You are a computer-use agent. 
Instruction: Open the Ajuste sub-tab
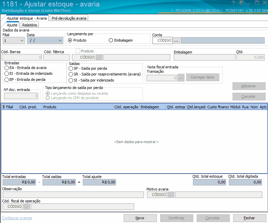12,25
